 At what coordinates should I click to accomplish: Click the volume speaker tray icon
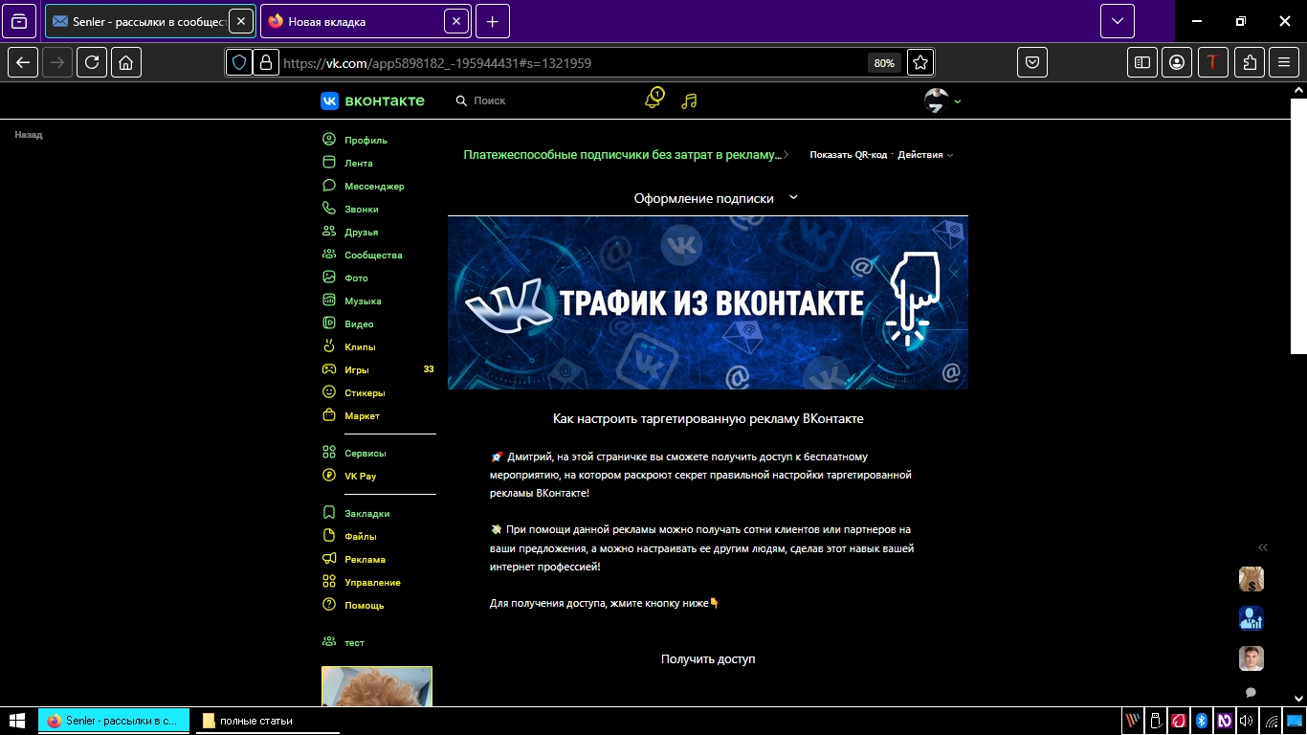pos(1247,721)
